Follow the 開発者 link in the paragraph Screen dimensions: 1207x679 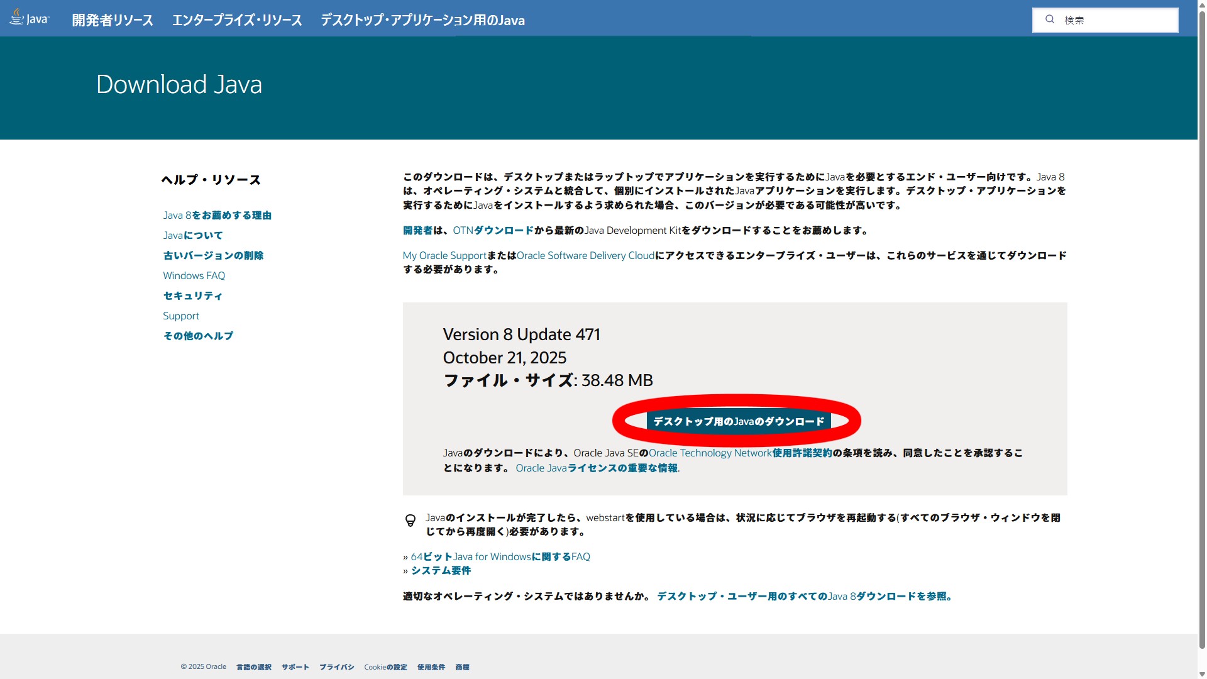coord(417,230)
